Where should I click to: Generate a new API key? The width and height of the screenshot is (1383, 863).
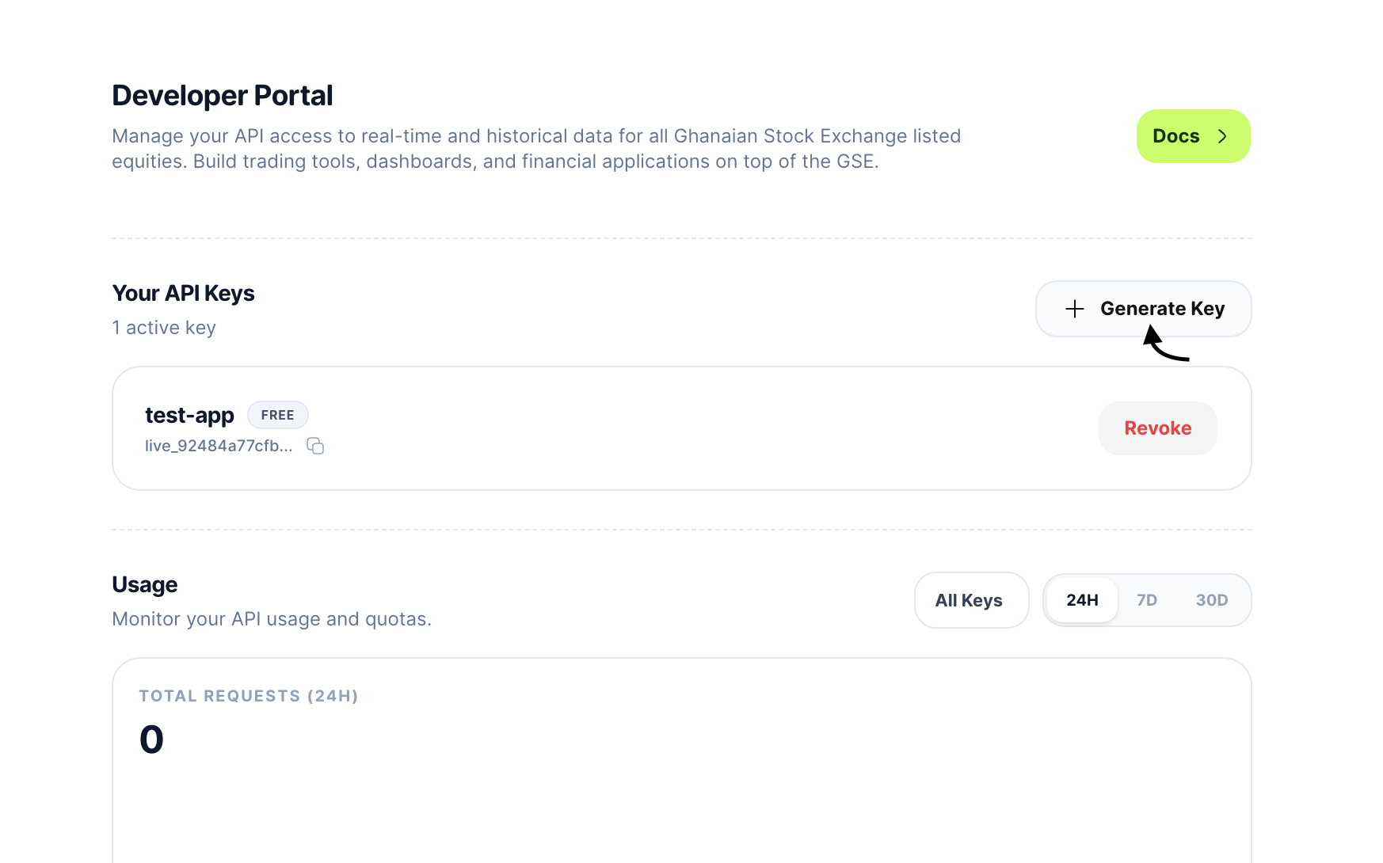point(1143,309)
